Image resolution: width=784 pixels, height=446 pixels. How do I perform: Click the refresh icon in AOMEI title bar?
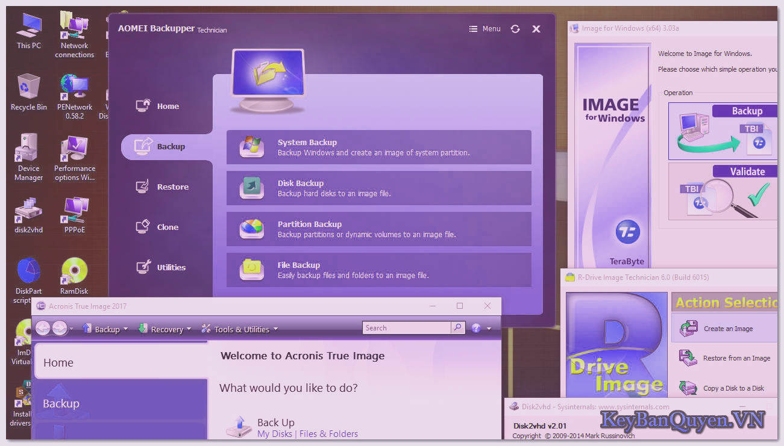(x=515, y=28)
